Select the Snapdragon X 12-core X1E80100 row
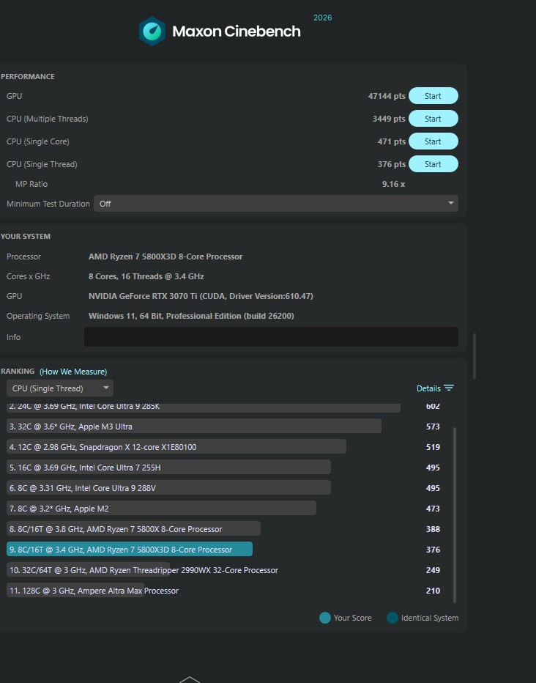 click(x=176, y=446)
